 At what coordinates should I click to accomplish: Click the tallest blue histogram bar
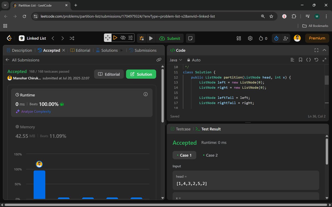tap(39, 184)
